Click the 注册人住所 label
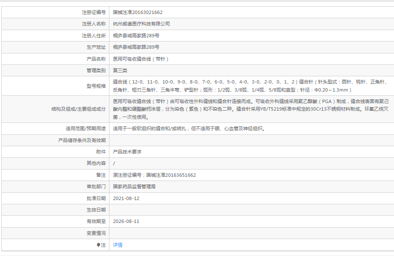The width and height of the screenshot is (394, 256). pos(94,36)
